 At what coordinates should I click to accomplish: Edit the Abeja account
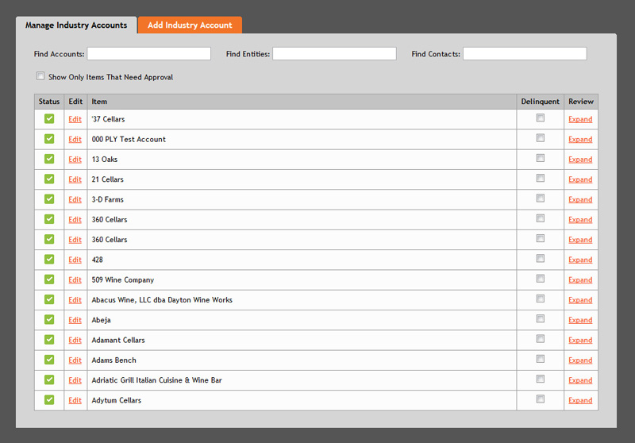coord(75,320)
